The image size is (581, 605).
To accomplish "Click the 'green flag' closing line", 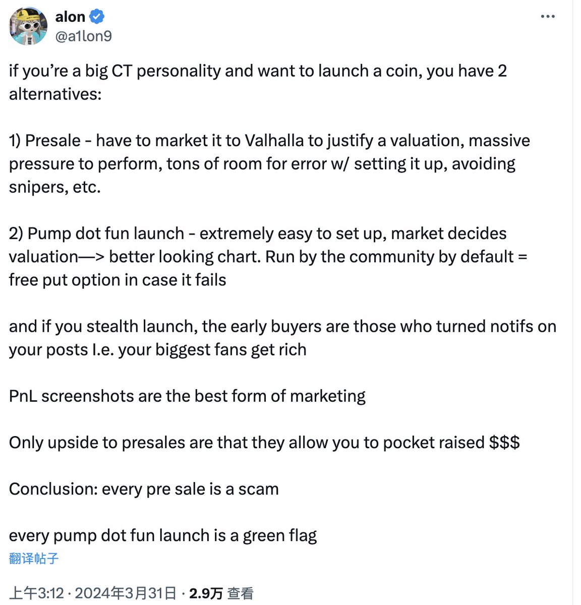I will tap(163, 535).
